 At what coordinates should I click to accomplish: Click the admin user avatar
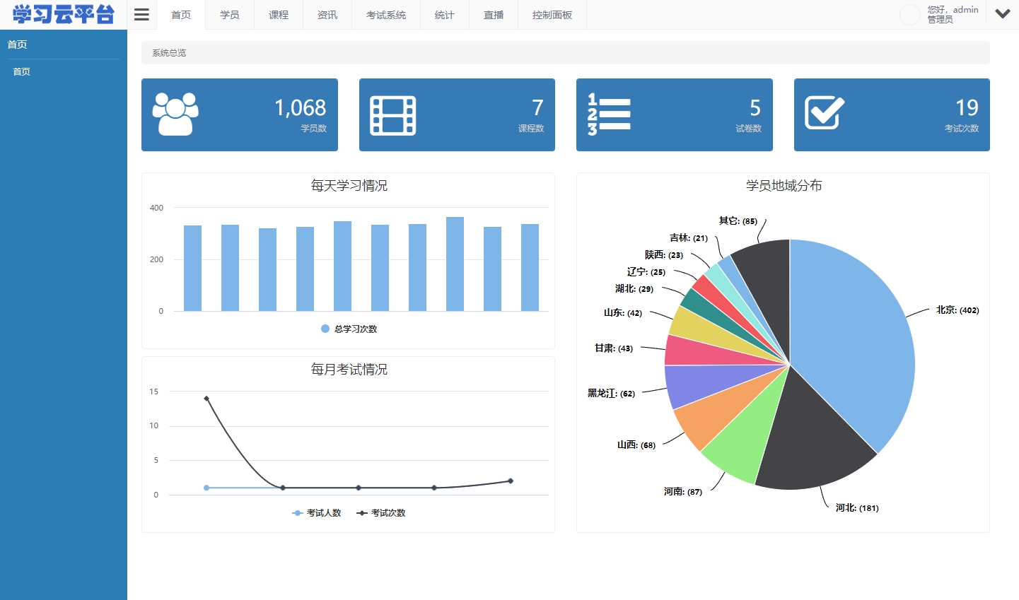(909, 14)
